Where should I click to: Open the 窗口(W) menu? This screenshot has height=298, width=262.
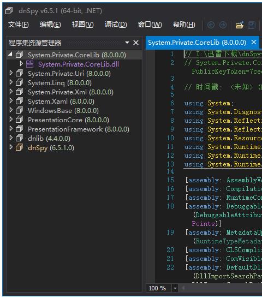click(x=150, y=25)
